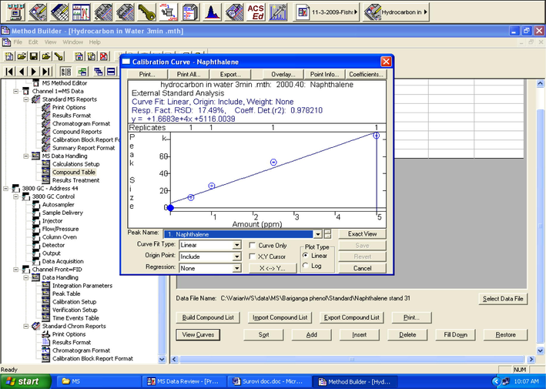Show curve Coefficients...
Image resolution: width=546 pixels, height=389 pixels.
tap(366, 74)
